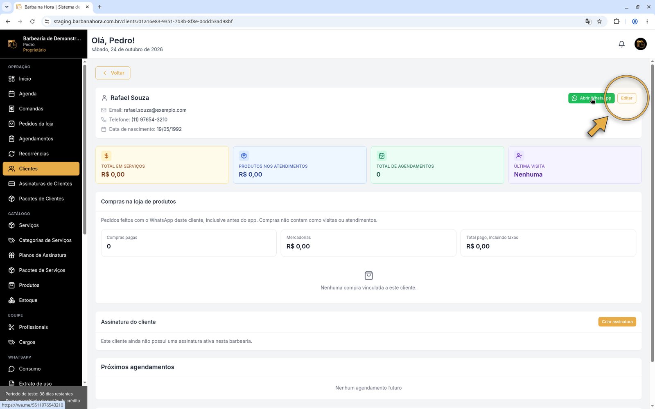Click the main page vertical scrollbar
Viewport: 655px width, 409px height.
point(652,213)
